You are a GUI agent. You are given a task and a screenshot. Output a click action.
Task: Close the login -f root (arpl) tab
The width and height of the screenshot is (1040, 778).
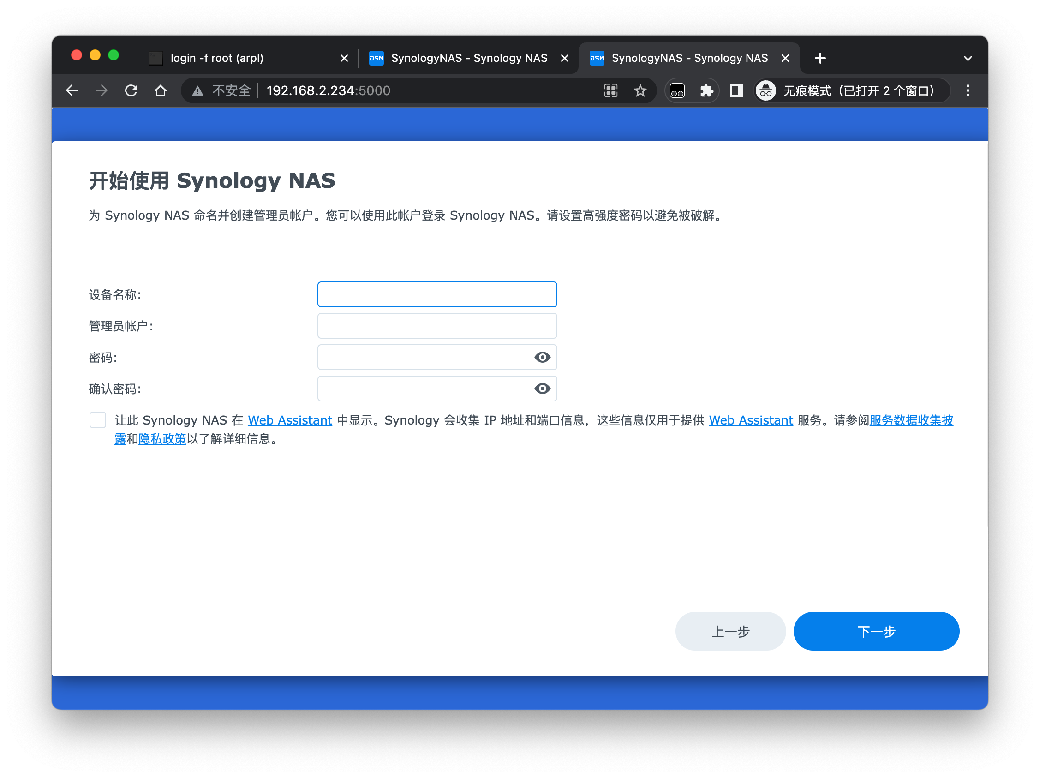pos(344,58)
